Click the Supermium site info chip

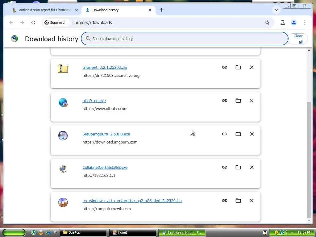pos(56,23)
